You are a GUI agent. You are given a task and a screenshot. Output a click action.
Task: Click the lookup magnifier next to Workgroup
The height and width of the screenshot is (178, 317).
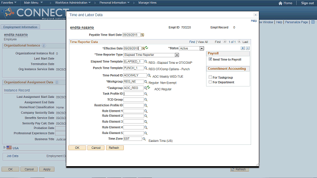(x=146, y=82)
